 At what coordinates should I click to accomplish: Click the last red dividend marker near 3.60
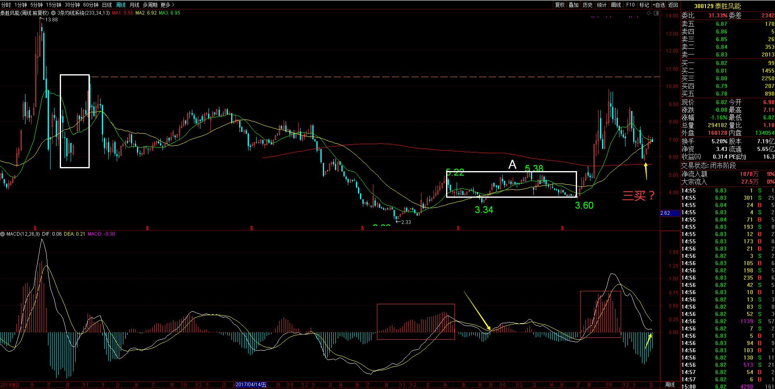(562, 228)
